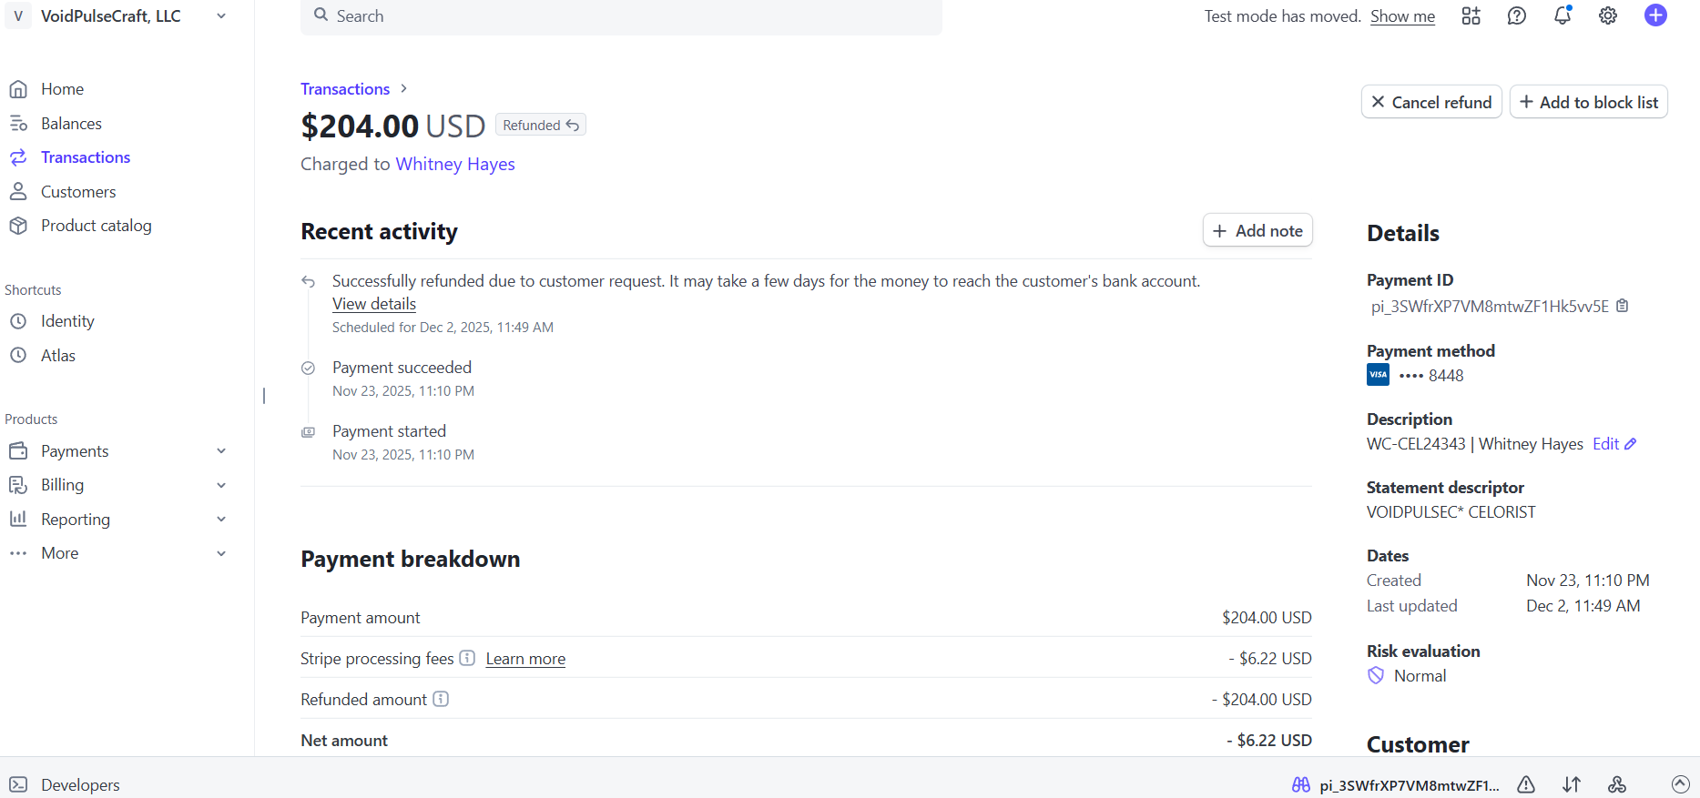
Task: Go to Balances in sidebar
Action: pyautogui.click(x=71, y=124)
